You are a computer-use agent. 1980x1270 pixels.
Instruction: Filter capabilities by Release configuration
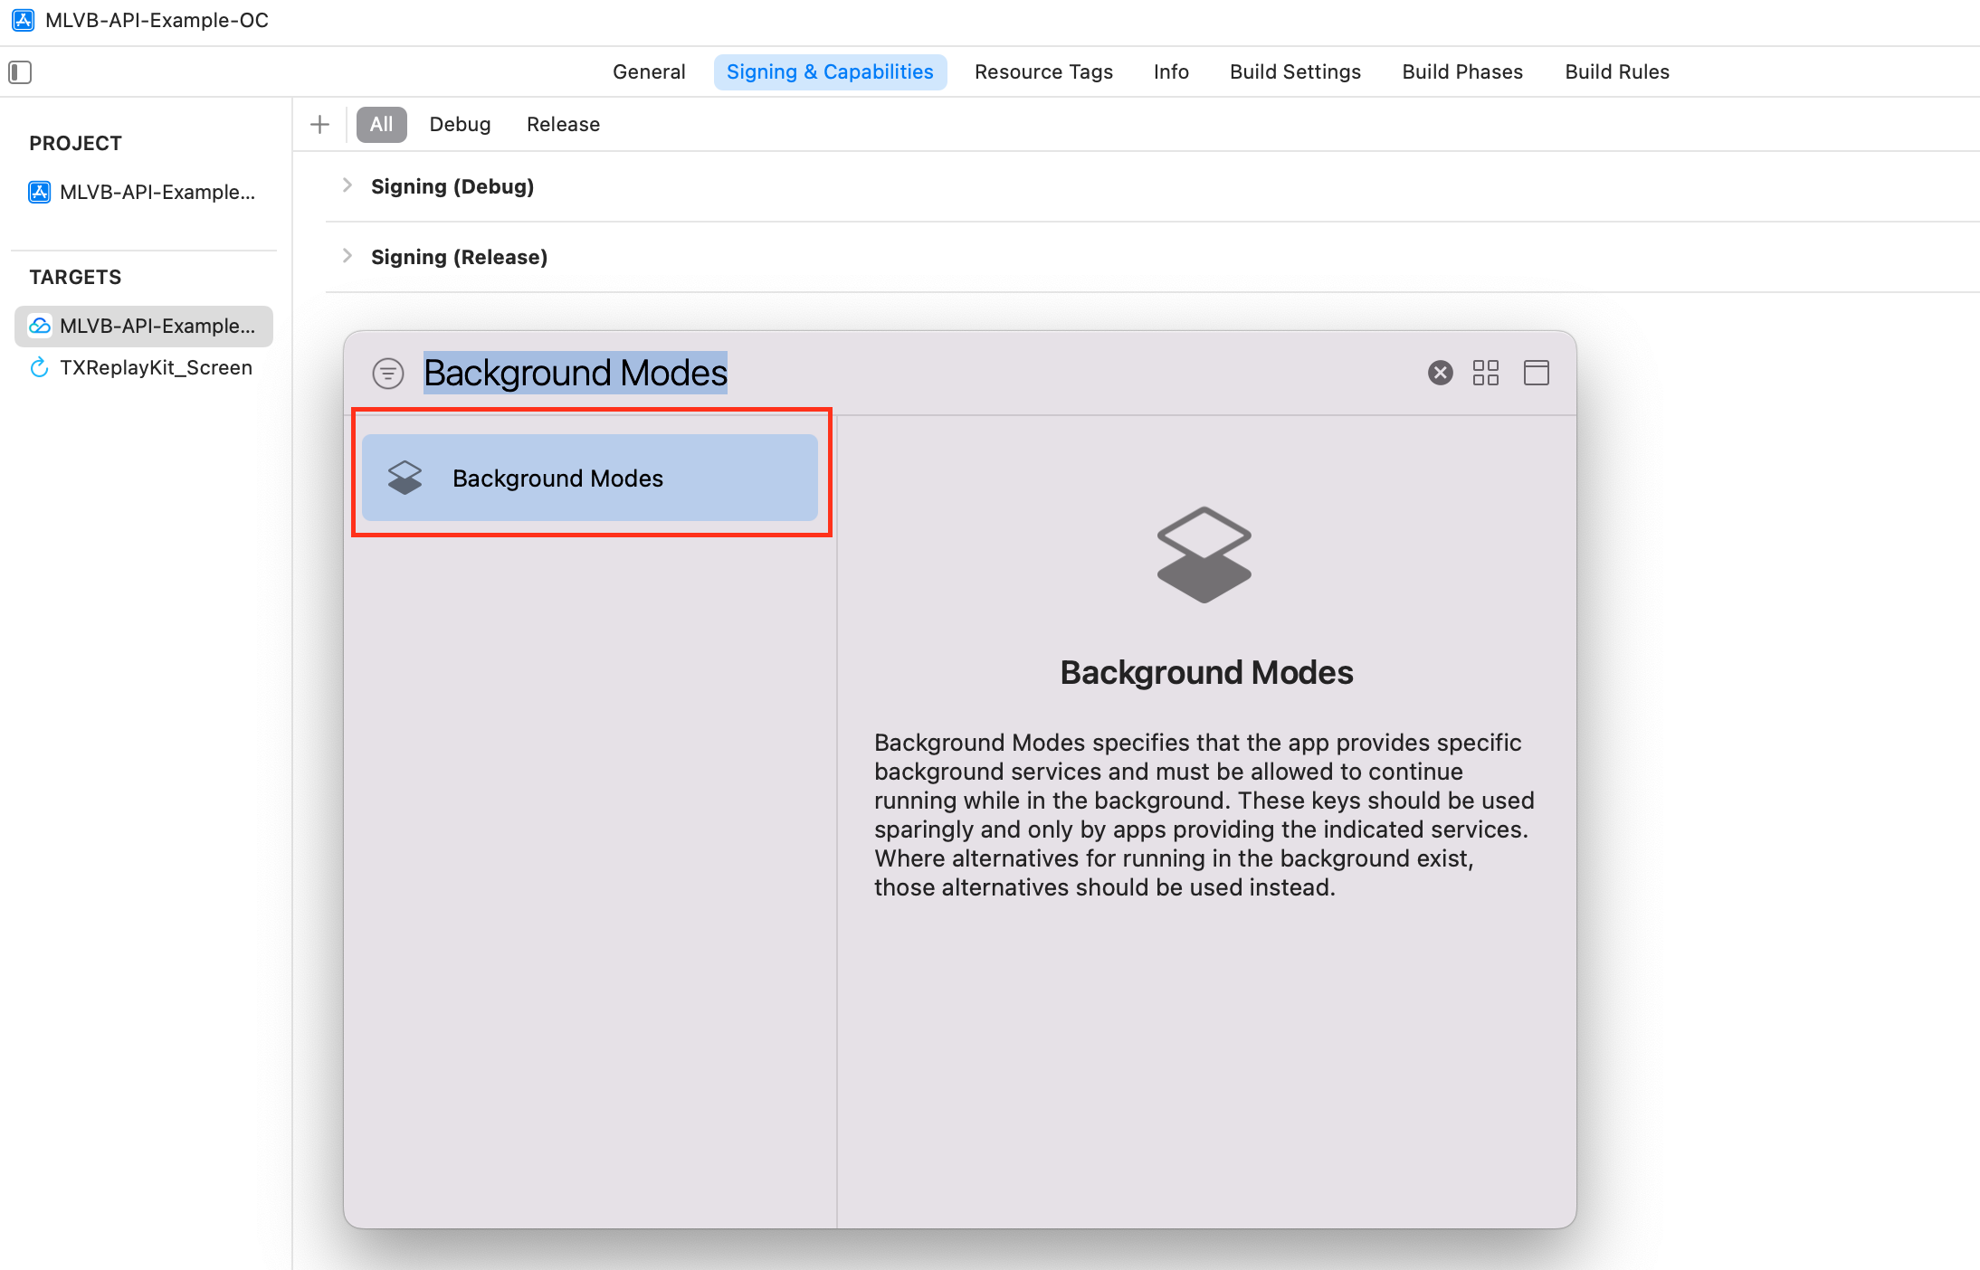point(563,124)
